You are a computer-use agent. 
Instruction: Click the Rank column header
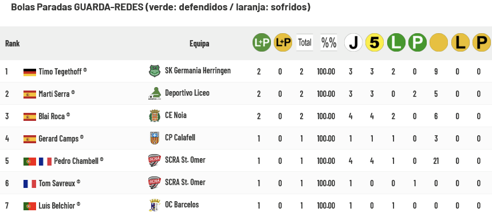13,44
